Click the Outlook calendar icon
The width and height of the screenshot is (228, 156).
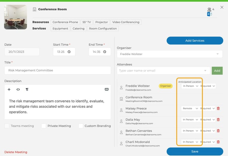(210, 14)
